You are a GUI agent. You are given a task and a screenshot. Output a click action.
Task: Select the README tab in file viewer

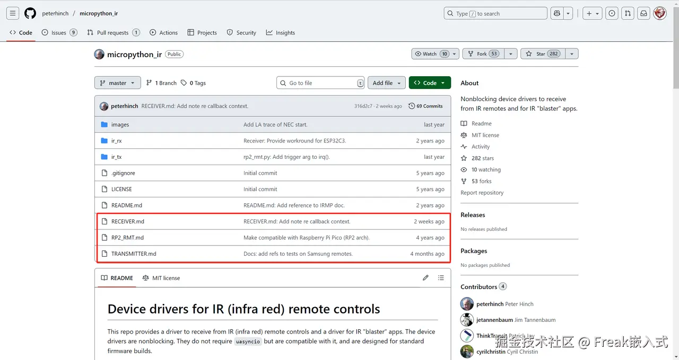pos(117,278)
